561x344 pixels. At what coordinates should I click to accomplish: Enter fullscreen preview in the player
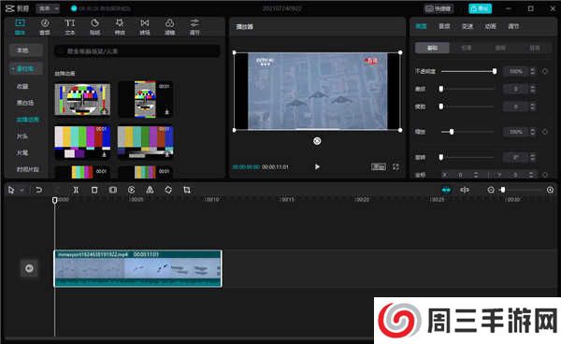(x=396, y=167)
